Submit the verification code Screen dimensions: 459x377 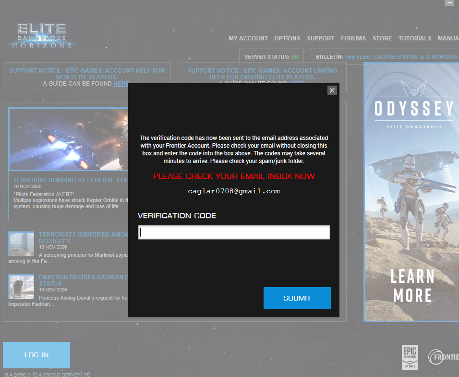pyautogui.click(x=297, y=298)
